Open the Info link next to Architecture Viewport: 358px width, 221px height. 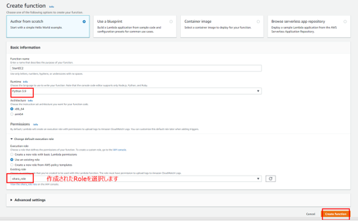(30, 101)
